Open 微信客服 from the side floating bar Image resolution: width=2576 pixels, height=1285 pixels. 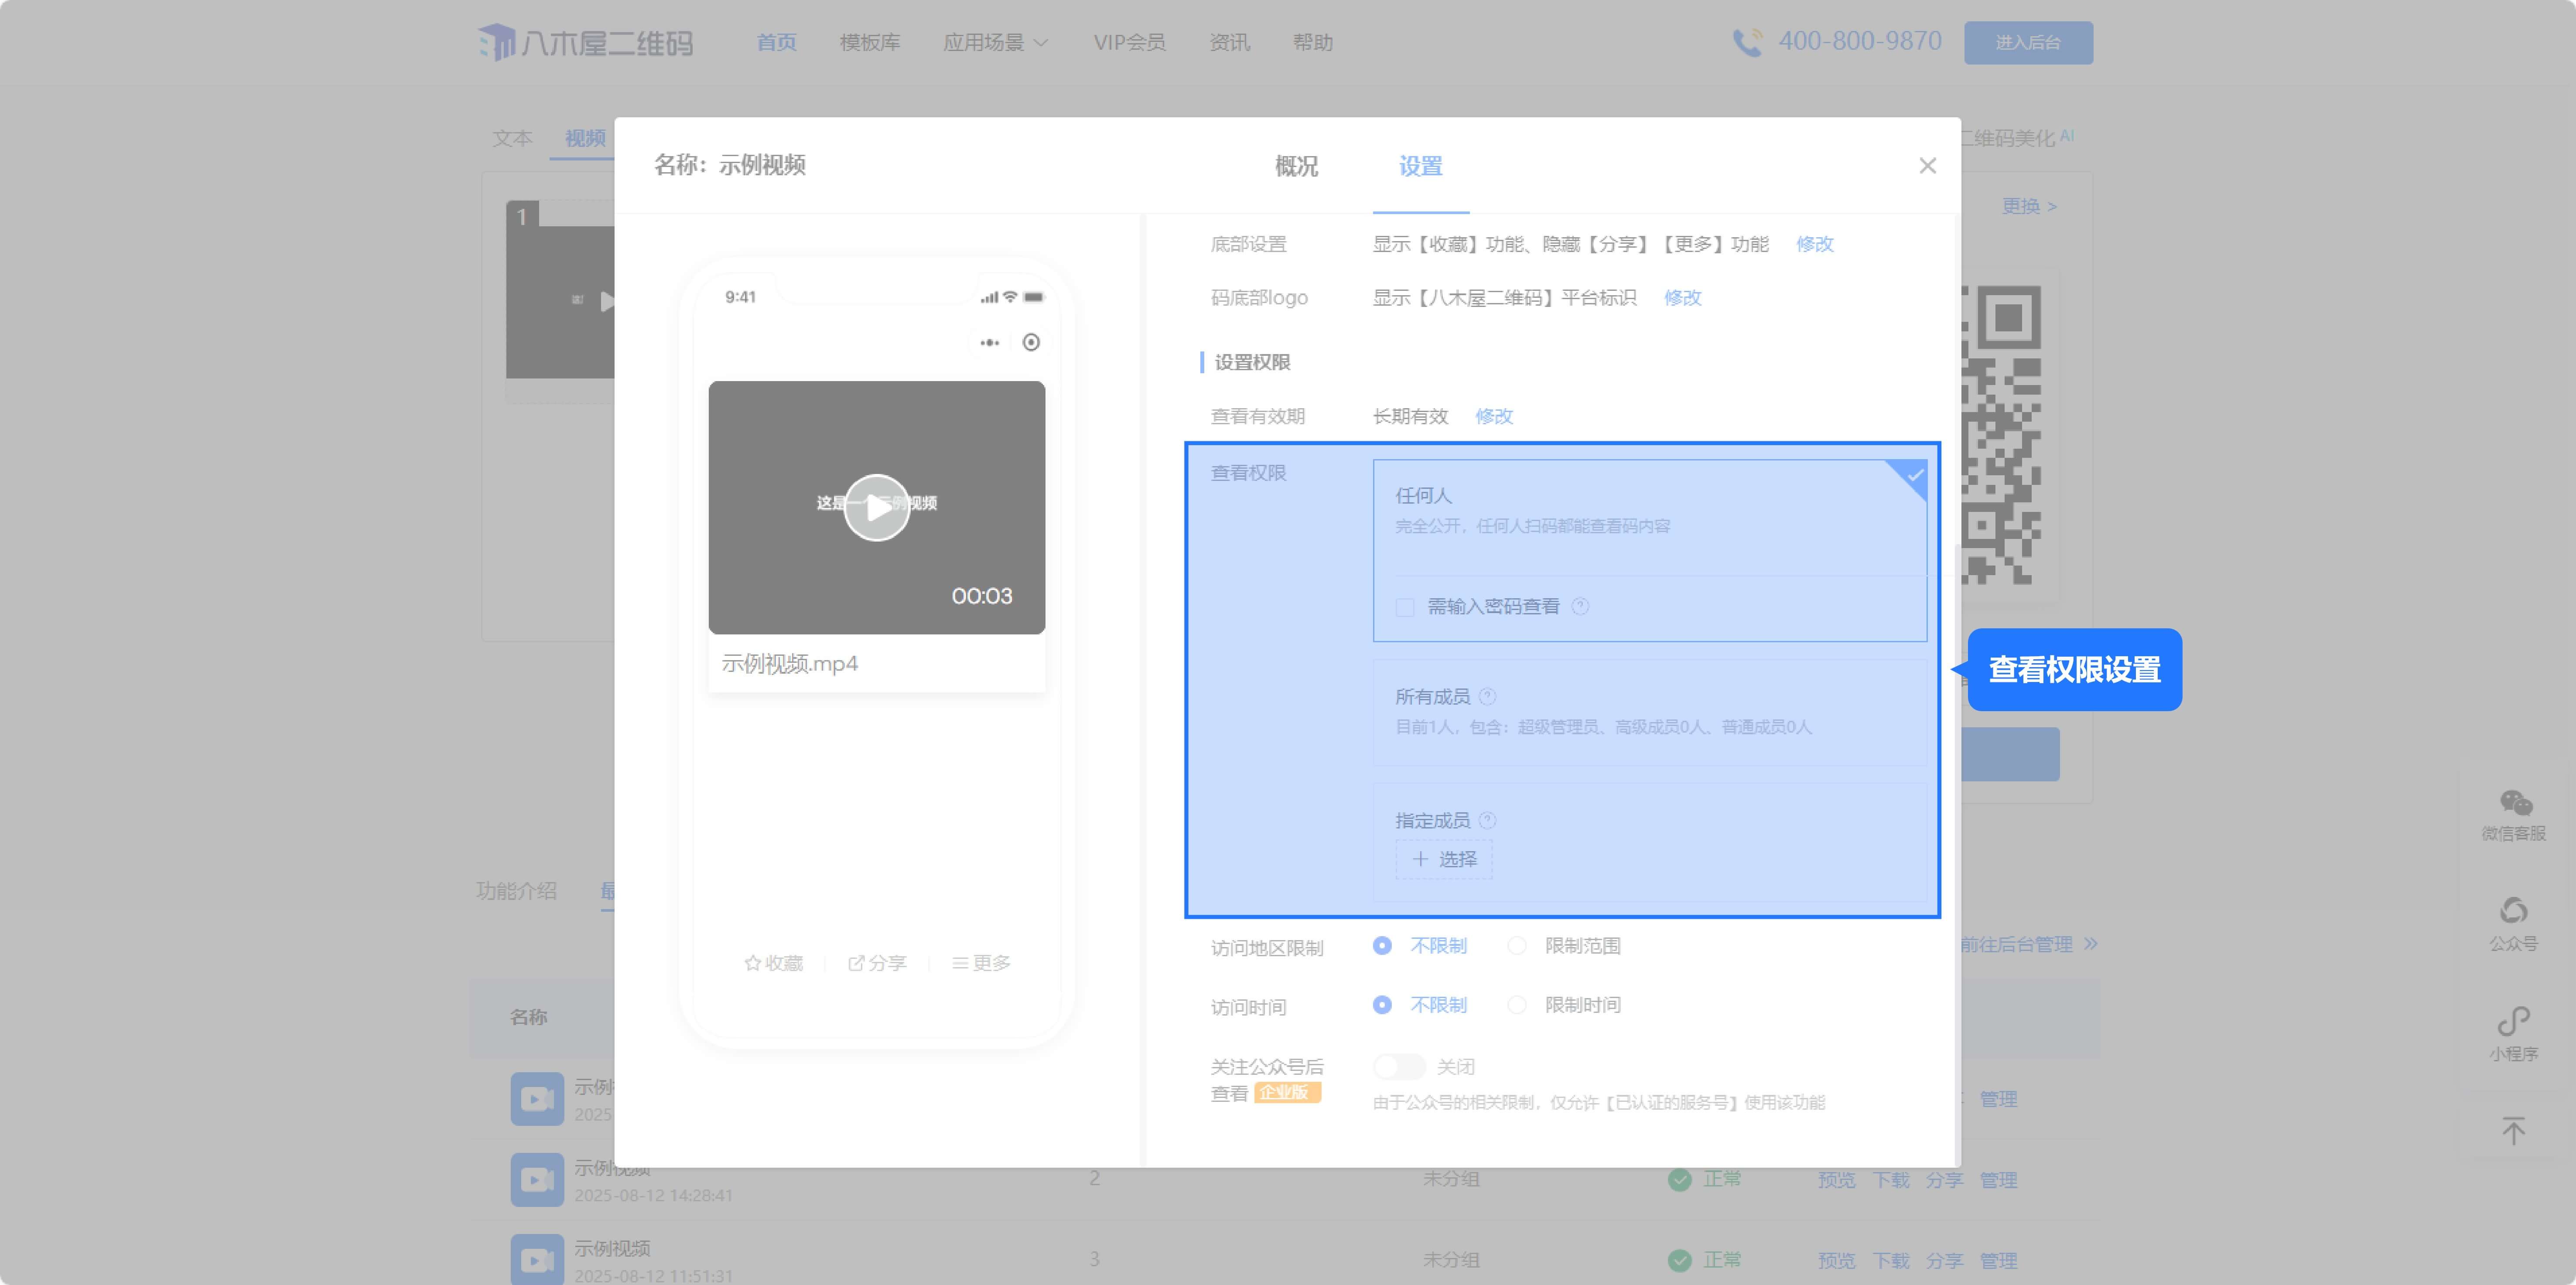pos(2514,804)
